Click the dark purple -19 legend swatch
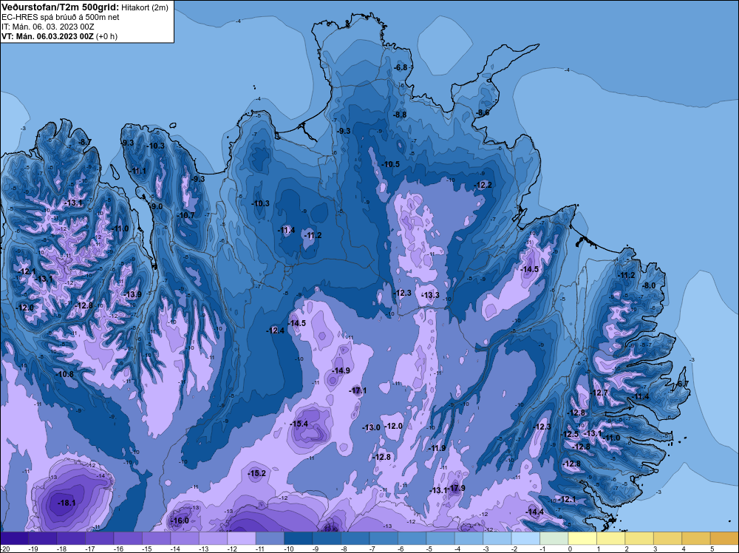Screen dimensions: 739x553 click(x=42, y=538)
